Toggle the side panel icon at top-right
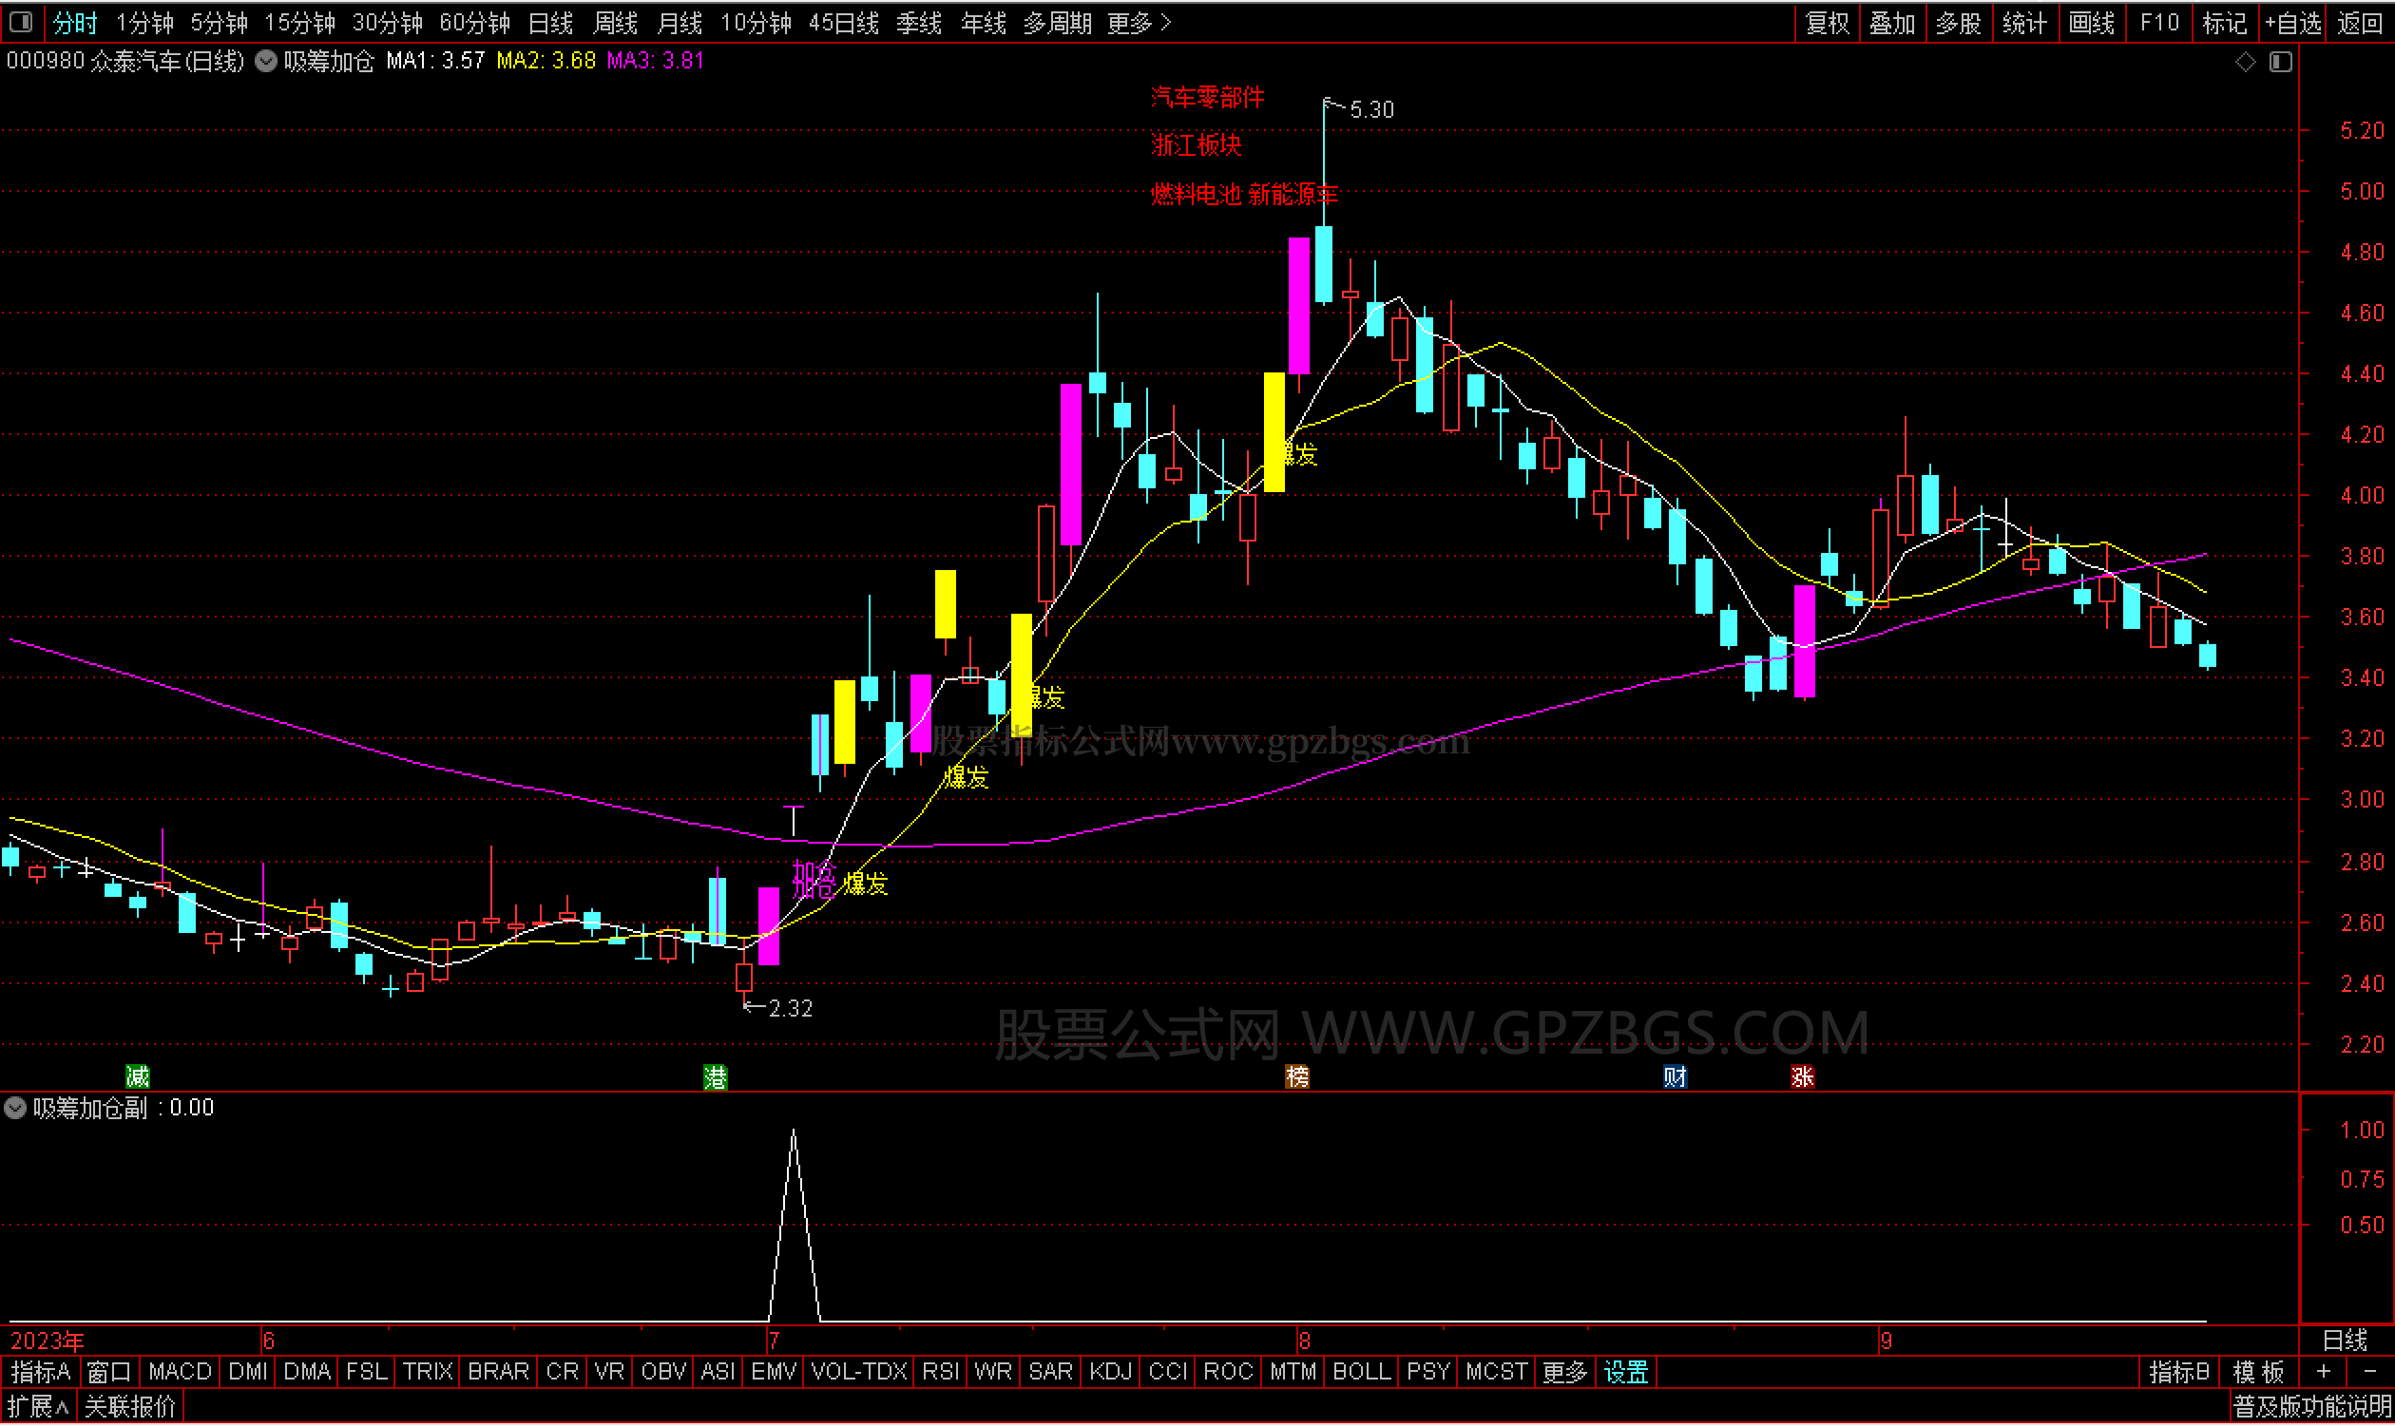2395x1427 pixels. [2281, 62]
